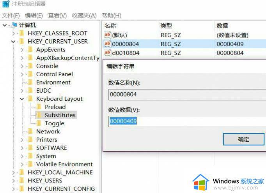
Task: Click the Keyboard Layout folder icon
Action: click(30, 98)
